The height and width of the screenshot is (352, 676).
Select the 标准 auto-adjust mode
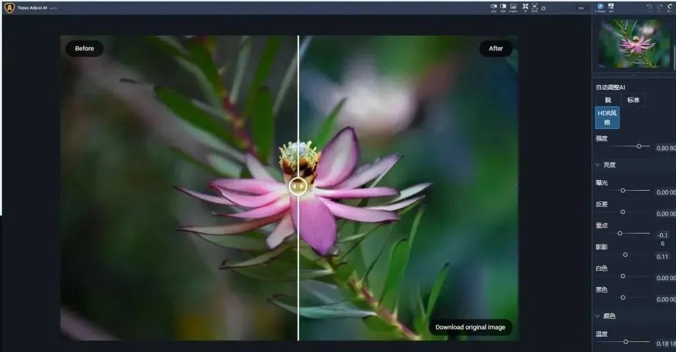(x=633, y=100)
